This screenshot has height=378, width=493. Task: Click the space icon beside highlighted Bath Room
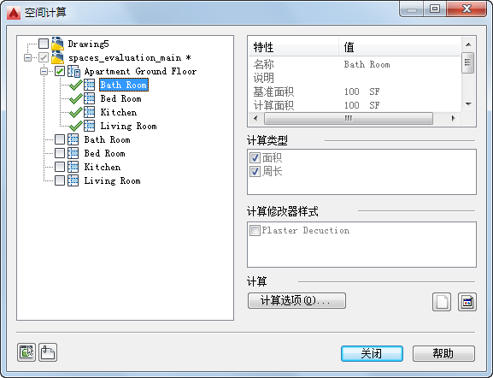click(x=90, y=85)
